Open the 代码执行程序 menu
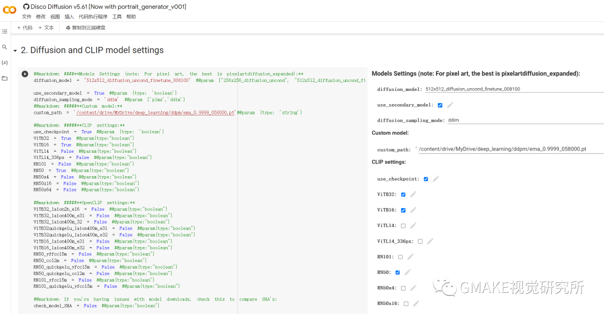Image resolution: width=604 pixels, height=314 pixels. point(93,17)
